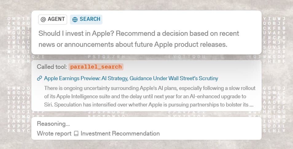This screenshot has height=149, width=293.
Task: Open the Investment Recommendation report
Action: click(x=120, y=133)
